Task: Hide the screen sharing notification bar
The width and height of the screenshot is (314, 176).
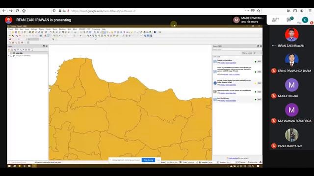Action: [158, 160]
